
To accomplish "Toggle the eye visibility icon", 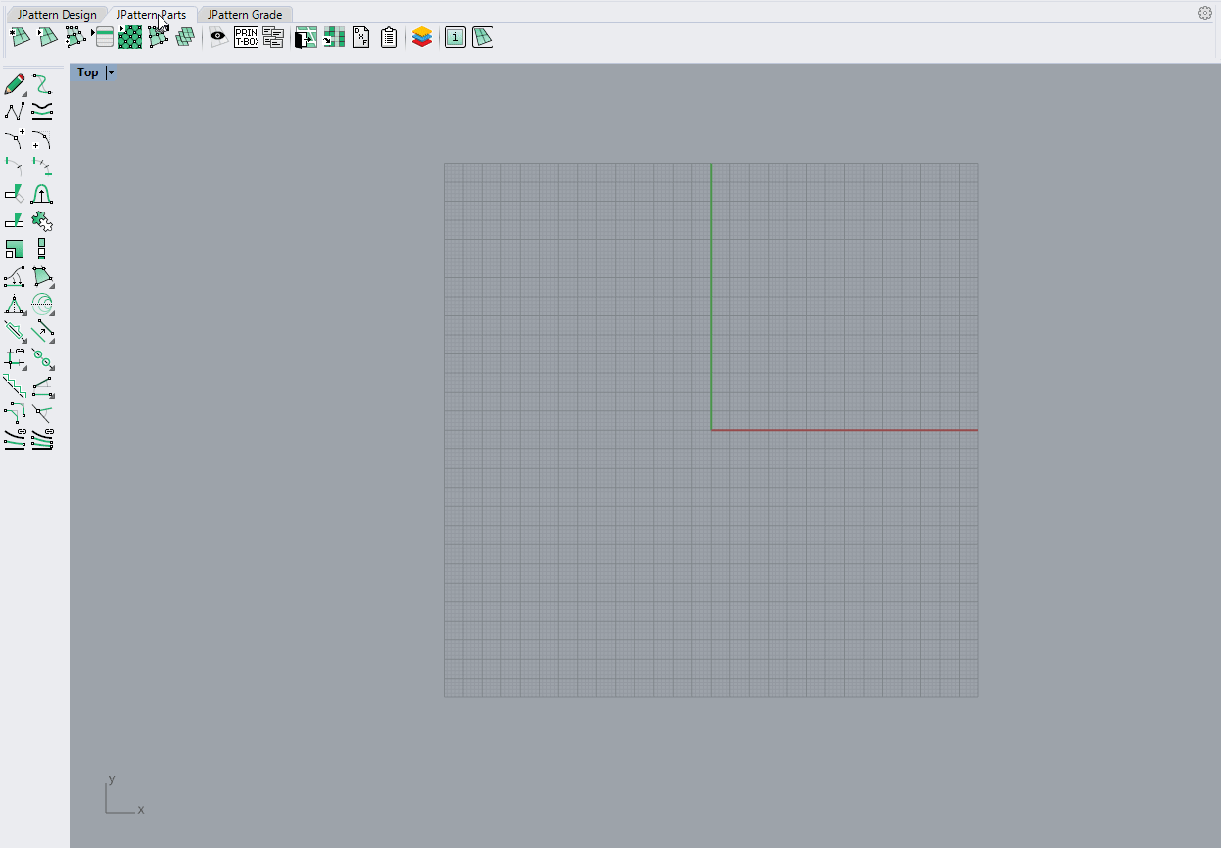I will 217,38.
